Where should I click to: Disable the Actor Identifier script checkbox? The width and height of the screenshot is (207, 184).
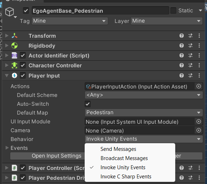click(23, 55)
